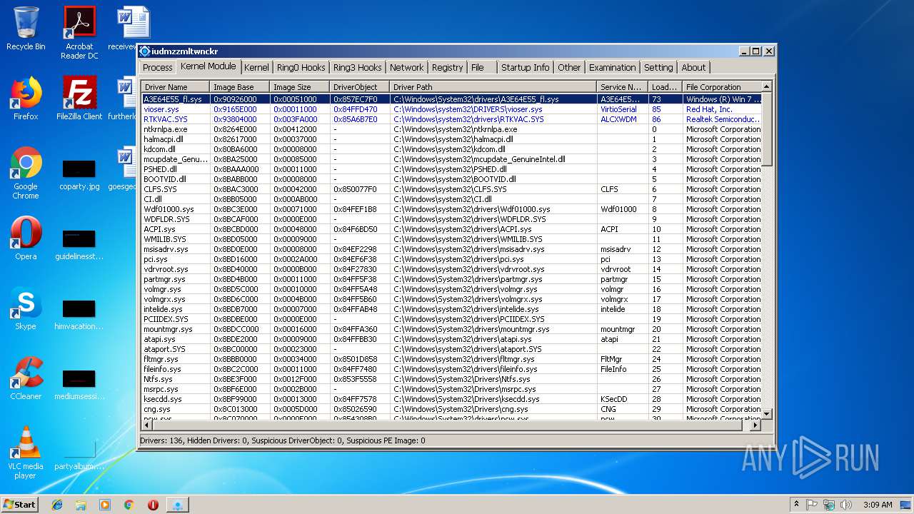Switch to the Other tab

(x=569, y=67)
